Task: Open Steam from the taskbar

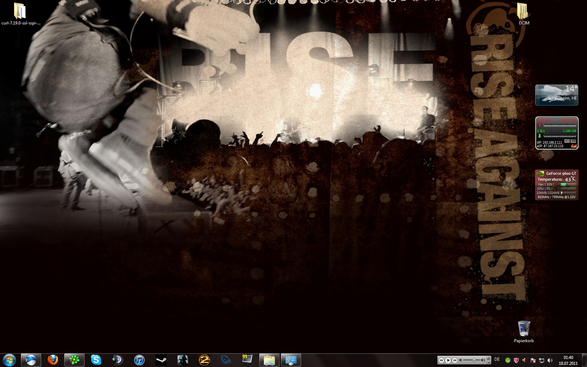Action: click(x=161, y=360)
